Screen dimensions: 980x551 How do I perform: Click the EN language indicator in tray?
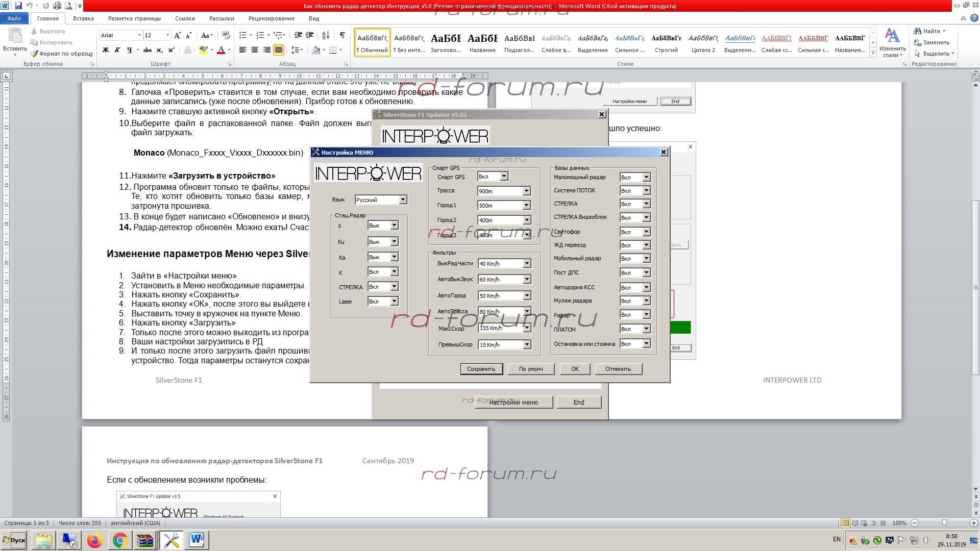tap(837, 539)
